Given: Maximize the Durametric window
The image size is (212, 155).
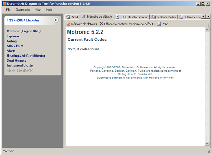Looking at the screenshot, I should [203, 4].
